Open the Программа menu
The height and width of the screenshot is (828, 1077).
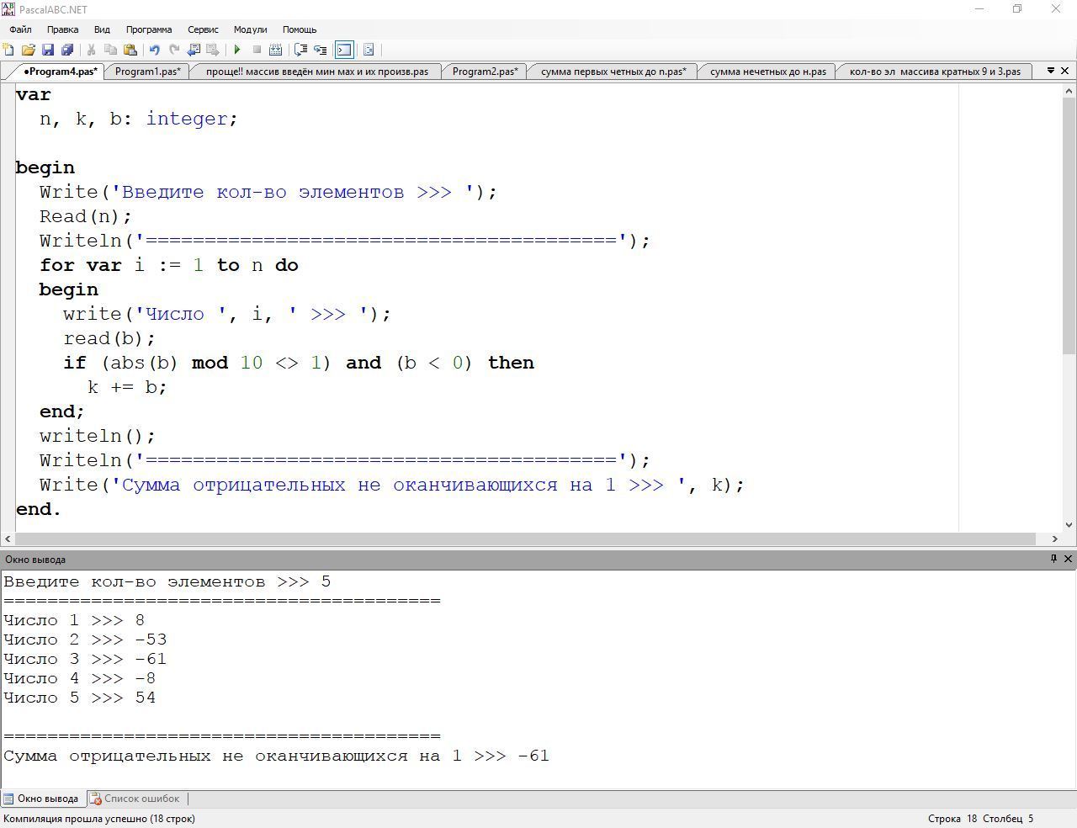pyautogui.click(x=149, y=29)
